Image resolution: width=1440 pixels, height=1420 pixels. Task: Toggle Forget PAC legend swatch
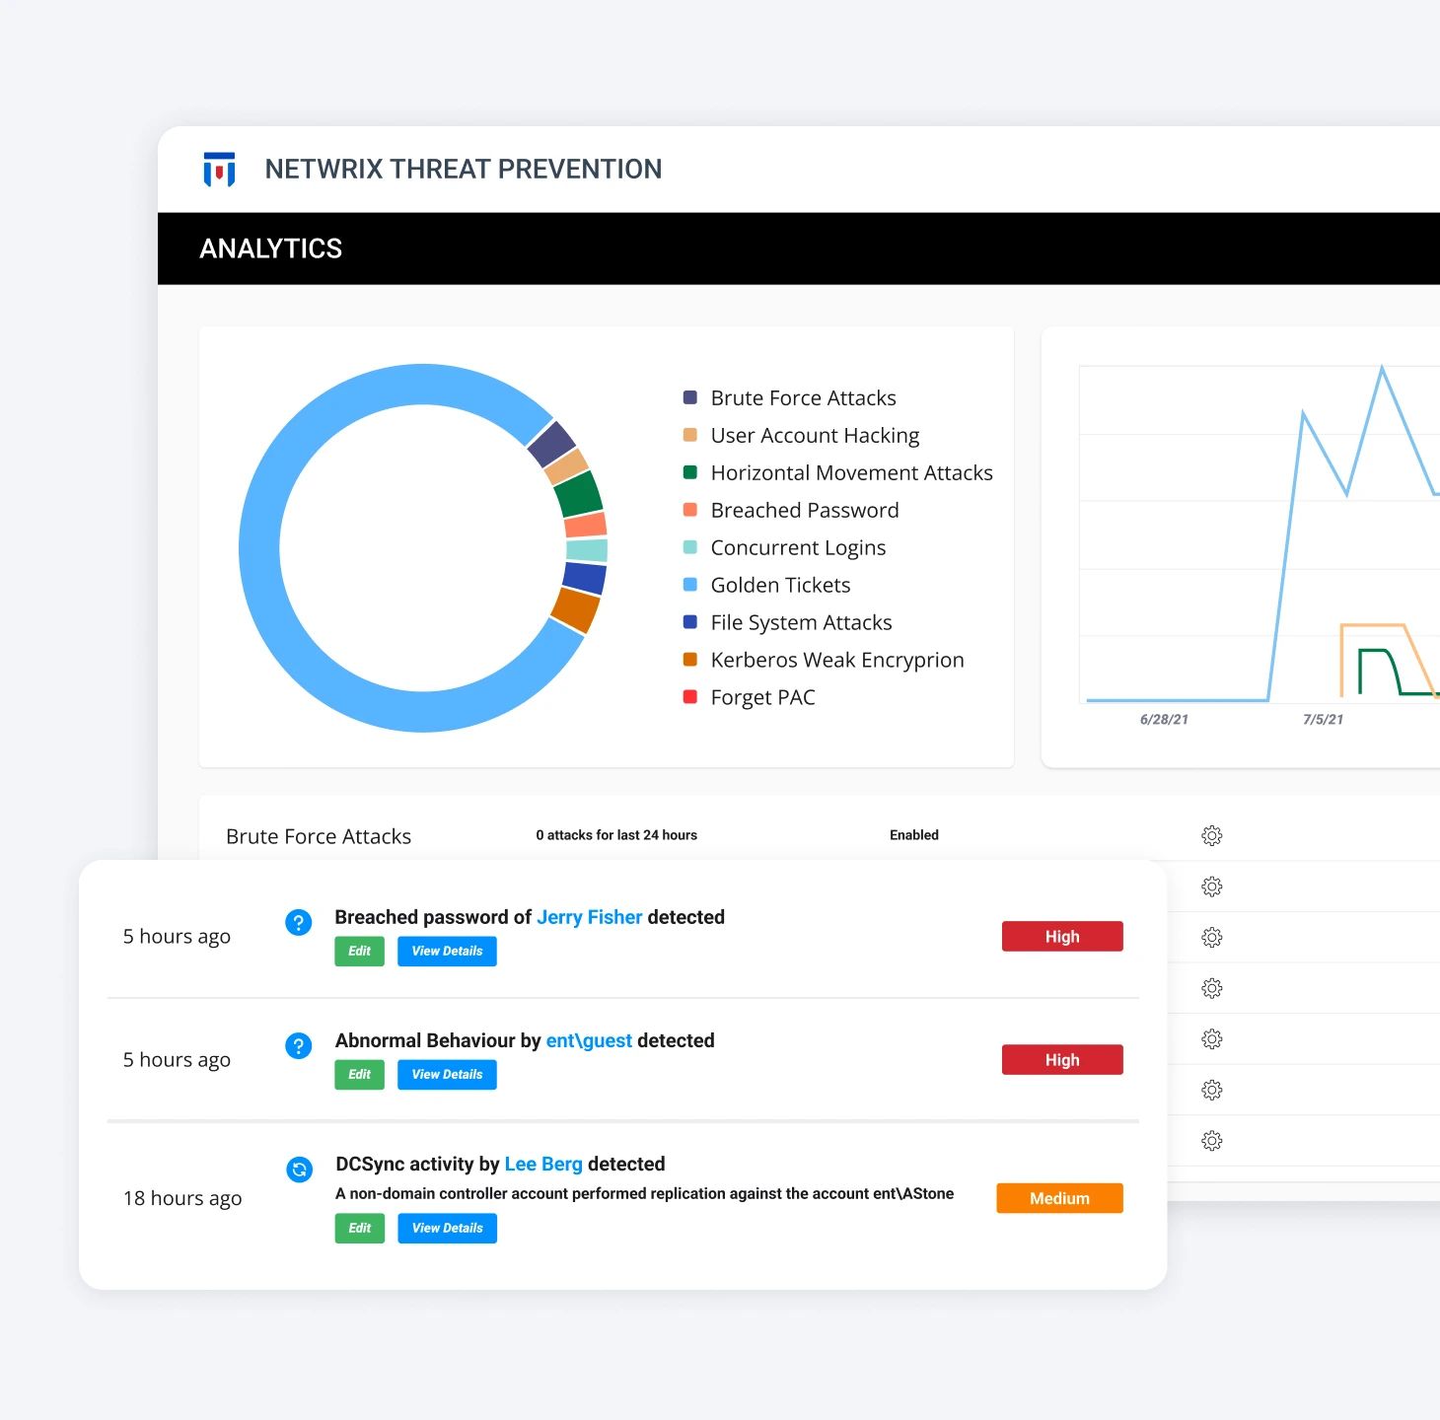pyautogui.click(x=690, y=696)
